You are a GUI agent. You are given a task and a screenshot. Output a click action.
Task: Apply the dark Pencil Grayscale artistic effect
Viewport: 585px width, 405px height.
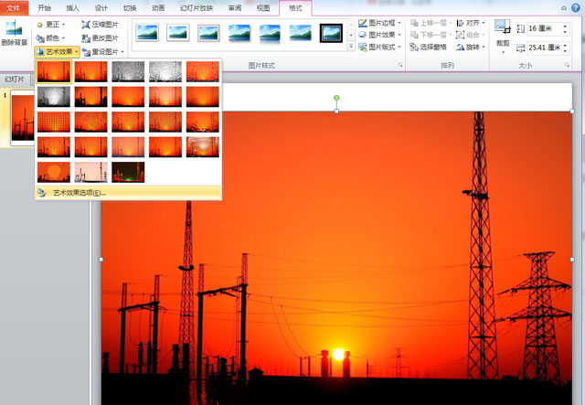click(128, 71)
